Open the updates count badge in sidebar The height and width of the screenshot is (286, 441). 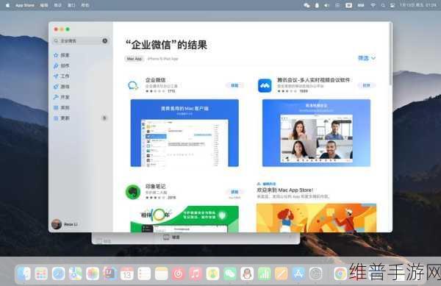tap(104, 118)
